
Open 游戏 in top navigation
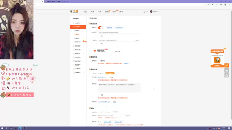point(114,12)
